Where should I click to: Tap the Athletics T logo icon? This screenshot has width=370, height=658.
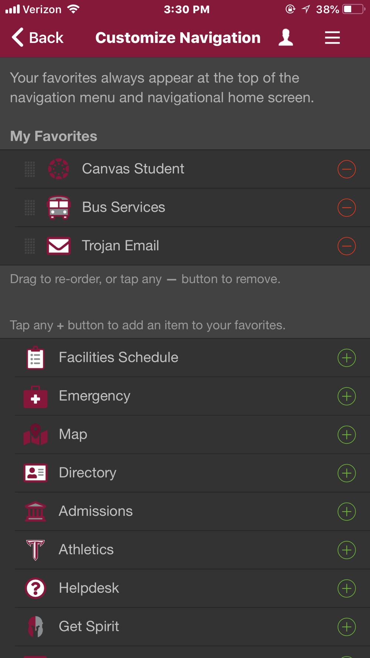pos(36,550)
